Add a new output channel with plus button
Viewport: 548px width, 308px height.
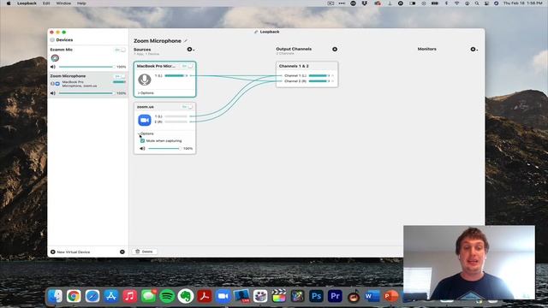coord(335,50)
